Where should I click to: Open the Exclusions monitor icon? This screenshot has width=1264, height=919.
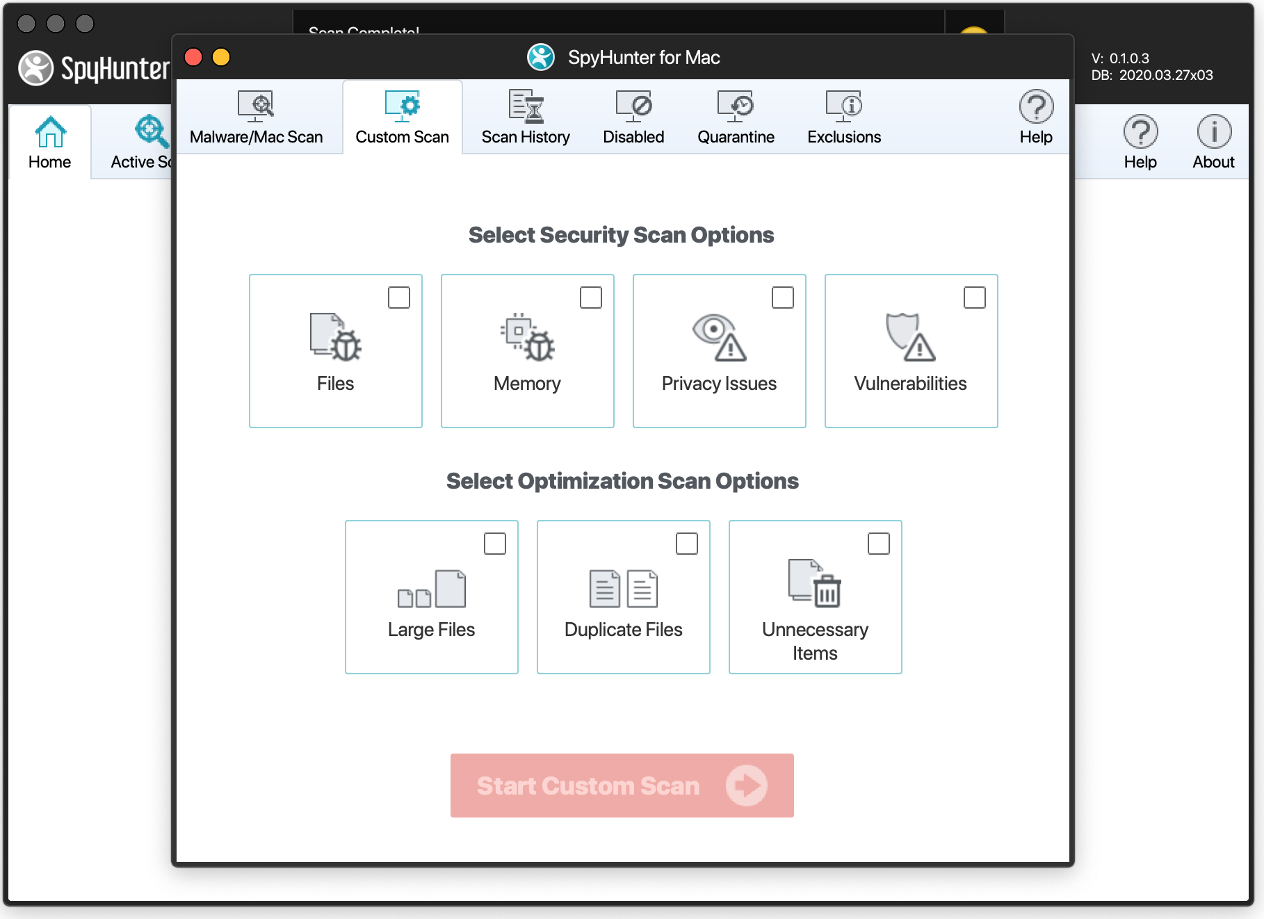click(844, 106)
